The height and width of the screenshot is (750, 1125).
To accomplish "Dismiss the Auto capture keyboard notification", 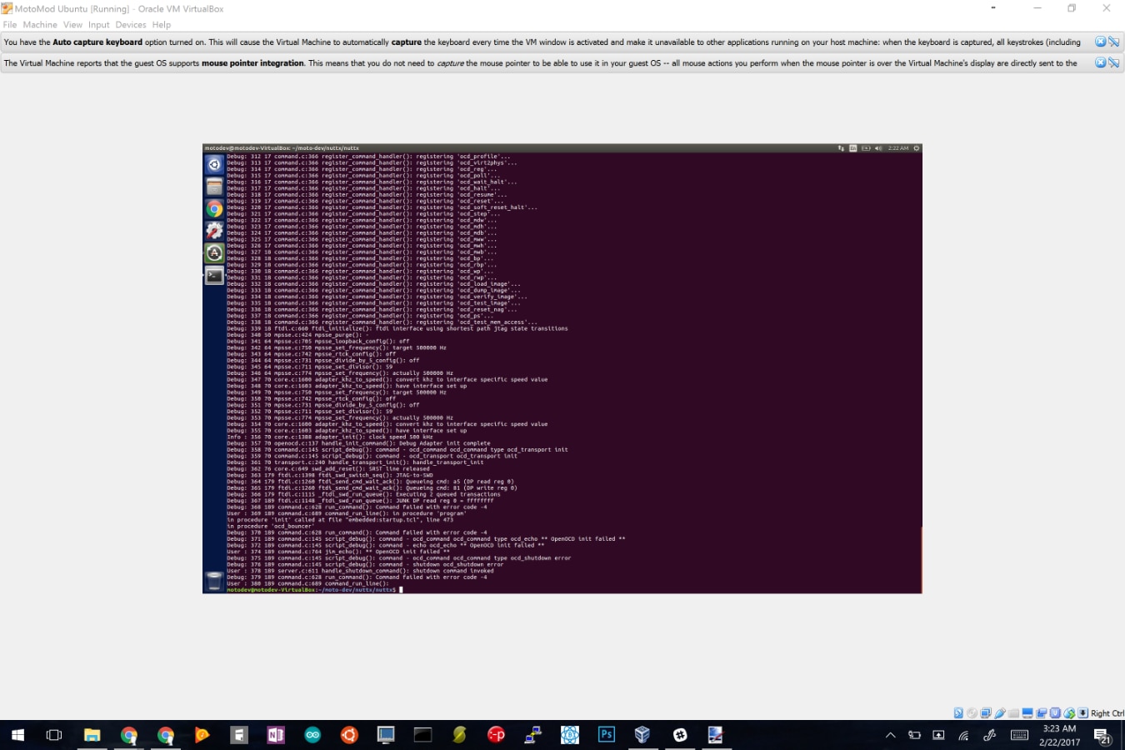I will 1100,42.
